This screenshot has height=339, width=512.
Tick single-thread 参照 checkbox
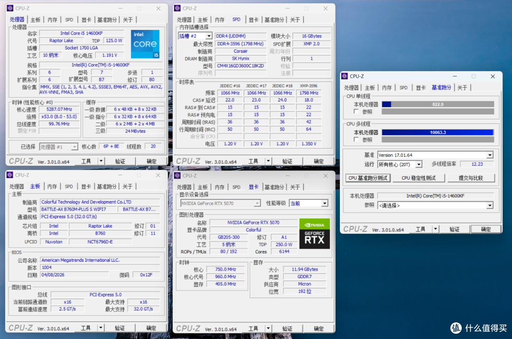point(356,112)
